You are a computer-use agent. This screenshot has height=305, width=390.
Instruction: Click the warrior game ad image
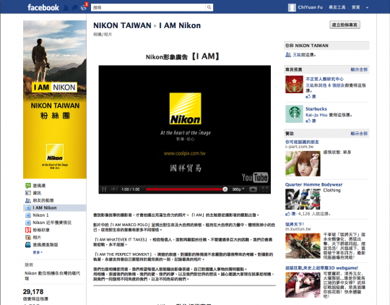pyautogui.click(x=303, y=246)
